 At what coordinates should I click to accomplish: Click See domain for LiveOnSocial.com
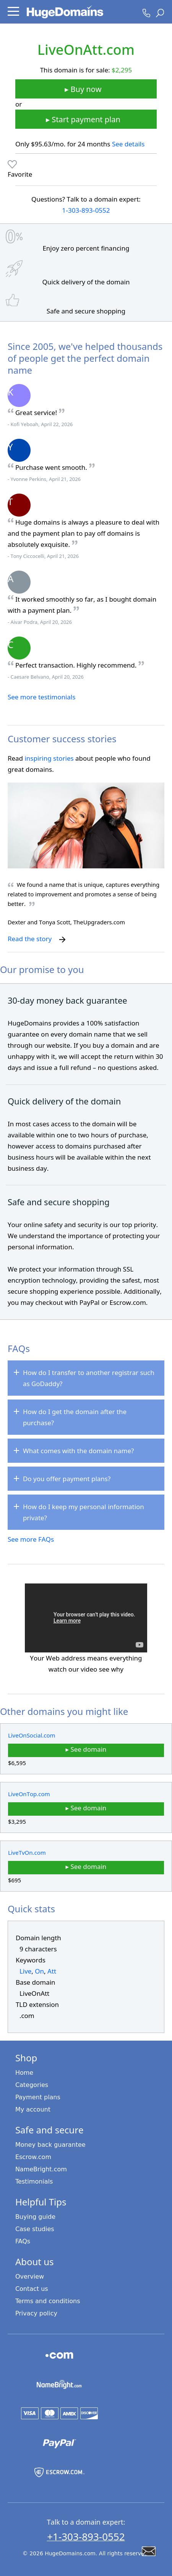pyautogui.click(x=86, y=1749)
